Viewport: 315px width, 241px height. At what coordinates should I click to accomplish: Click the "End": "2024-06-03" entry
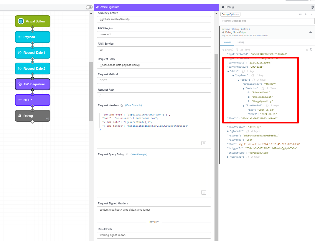261,110
